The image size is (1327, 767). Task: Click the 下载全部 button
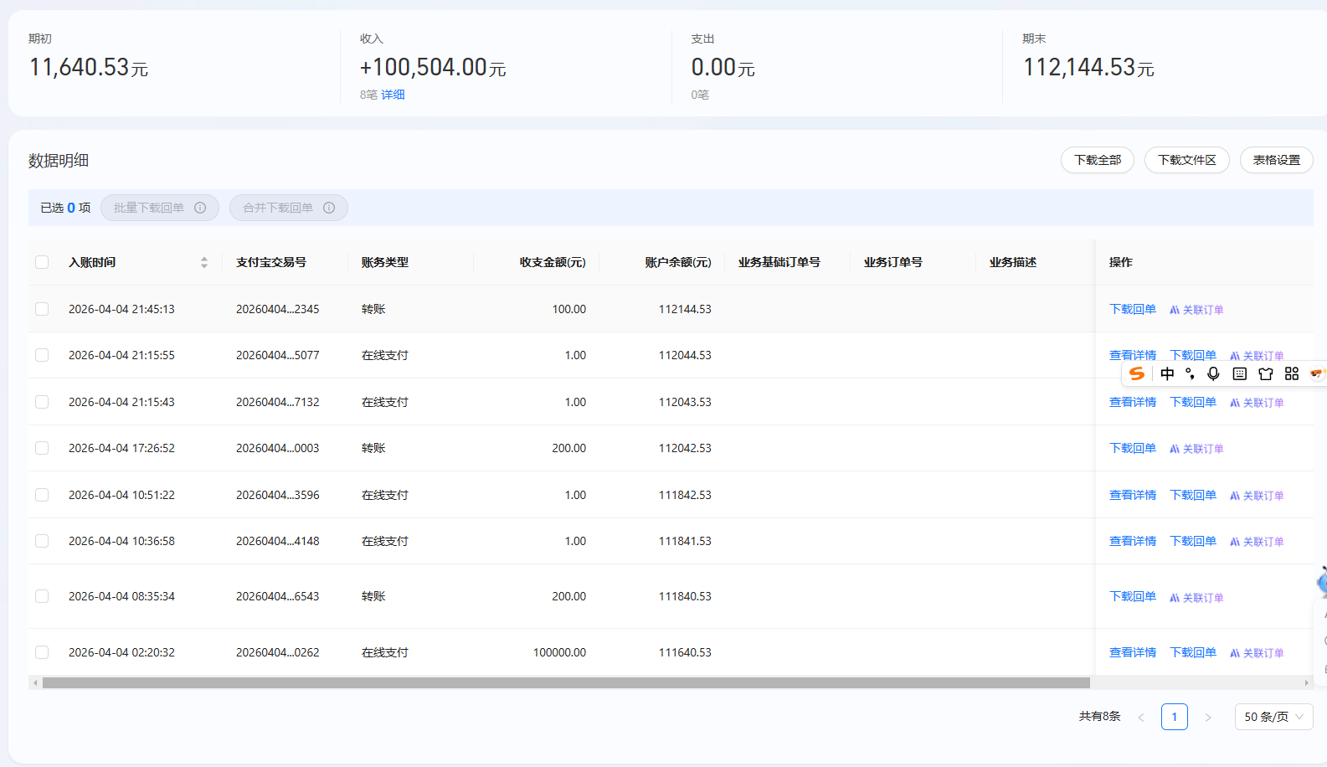pyautogui.click(x=1097, y=160)
